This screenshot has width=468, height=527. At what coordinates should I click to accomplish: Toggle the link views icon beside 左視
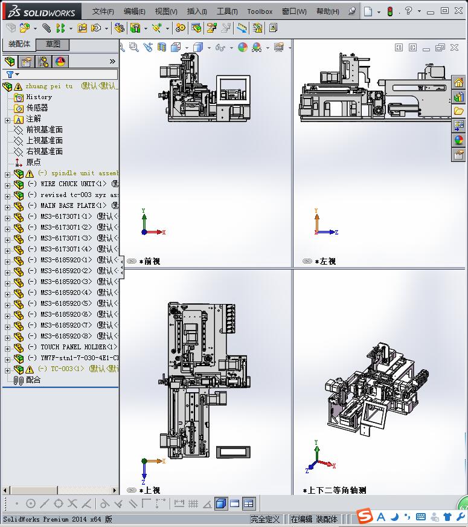[307, 261]
